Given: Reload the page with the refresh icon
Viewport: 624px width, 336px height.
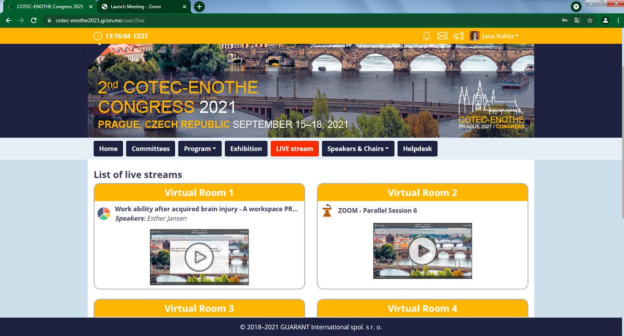Looking at the screenshot, I should coord(34,20).
